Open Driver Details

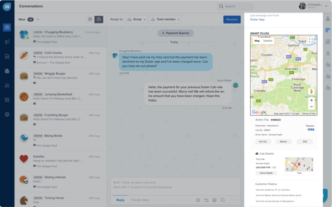(x=266, y=173)
